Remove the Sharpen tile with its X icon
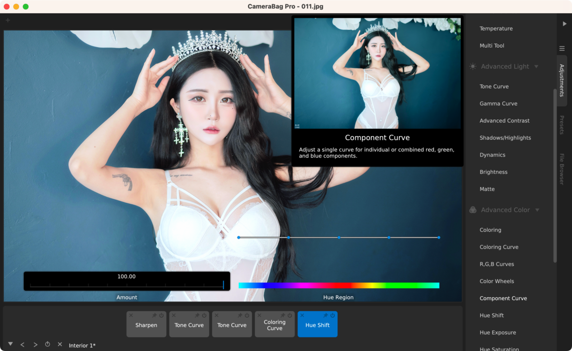The height and width of the screenshot is (351, 572). (x=131, y=315)
